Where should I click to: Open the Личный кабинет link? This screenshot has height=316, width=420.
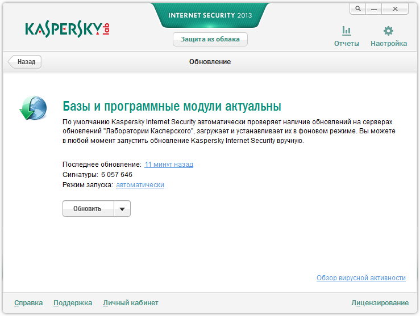click(x=131, y=302)
